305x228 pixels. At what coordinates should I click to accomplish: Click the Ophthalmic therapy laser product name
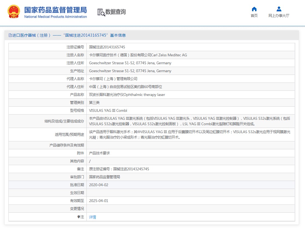[x=127, y=95]
